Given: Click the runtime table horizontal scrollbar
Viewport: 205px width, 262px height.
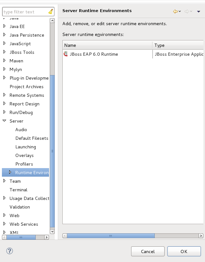Looking at the screenshot, I should coord(110,236).
